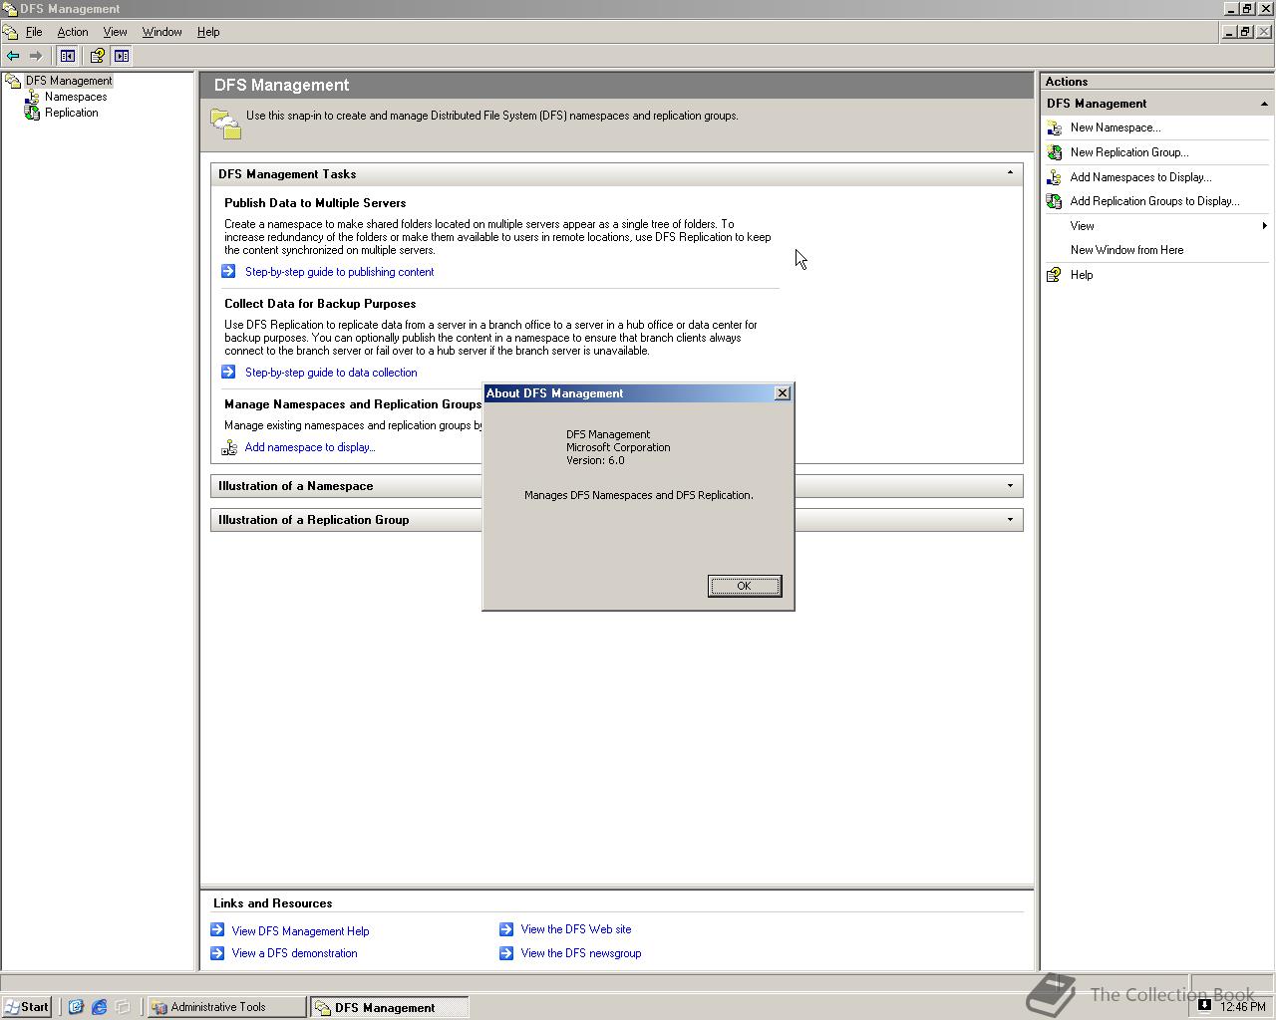The image size is (1276, 1020).
Task: Click arrow icon beside View a DFS demonstration
Action: click(217, 953)
